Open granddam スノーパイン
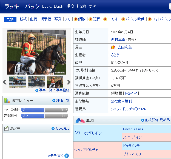This screenshot has height=159, width=171. coord(132,137)
